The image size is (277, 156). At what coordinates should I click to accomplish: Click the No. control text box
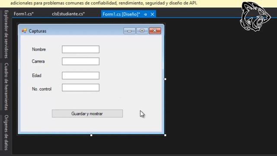(81, 88)
